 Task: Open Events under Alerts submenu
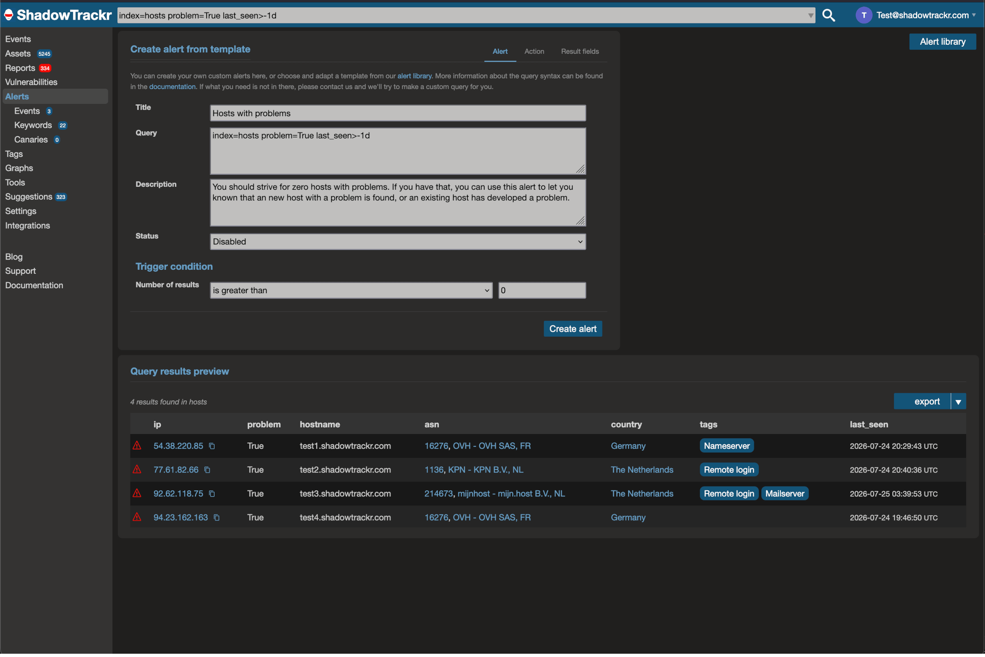click(x=27, y=111)
